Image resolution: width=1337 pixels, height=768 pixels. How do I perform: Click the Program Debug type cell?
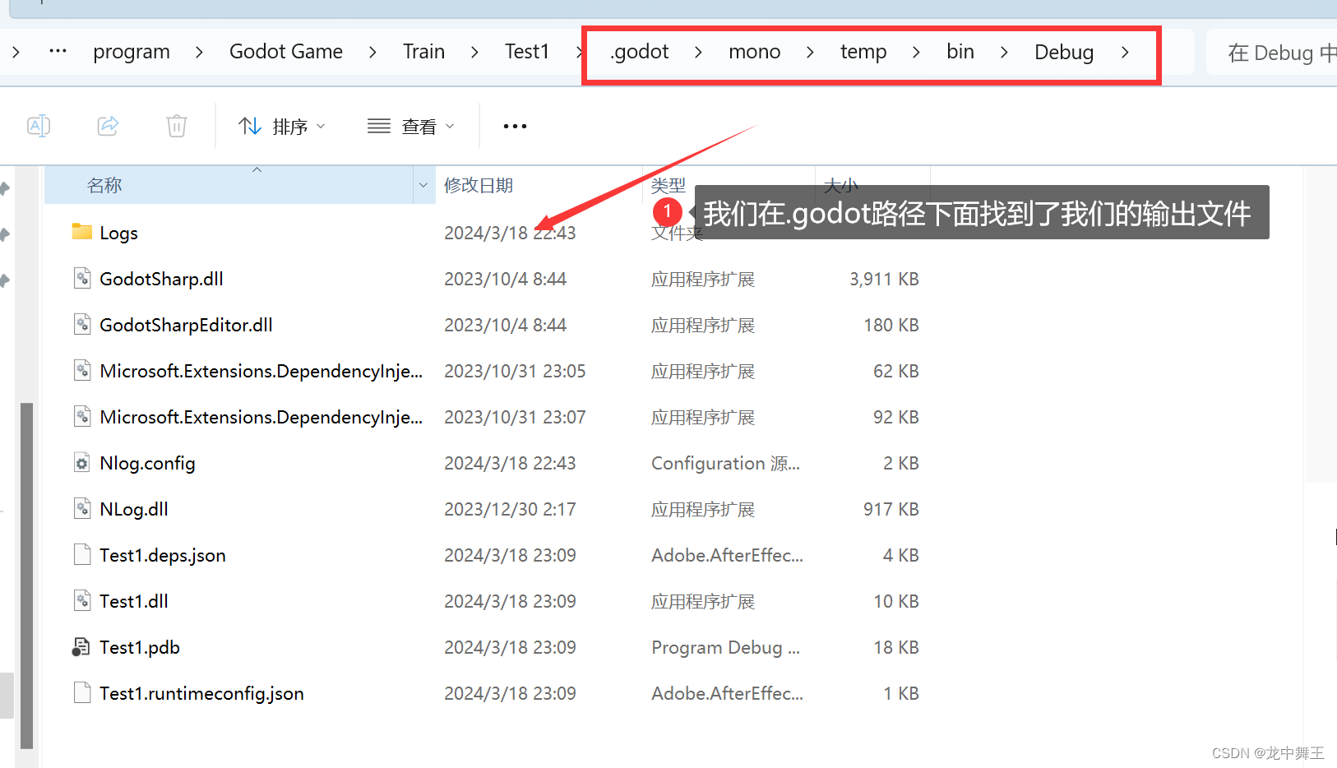[725, 647]
